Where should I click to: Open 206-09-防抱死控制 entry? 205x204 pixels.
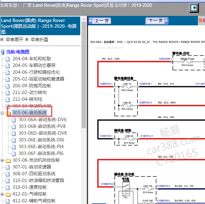tap(32, 86)
